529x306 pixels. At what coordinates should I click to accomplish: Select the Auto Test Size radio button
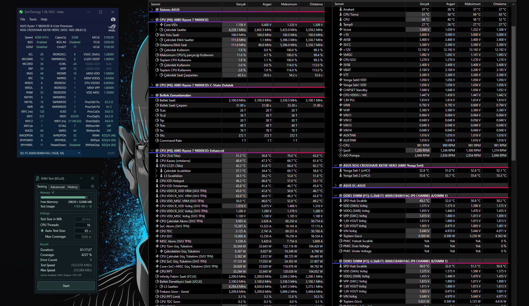point(42,231)
